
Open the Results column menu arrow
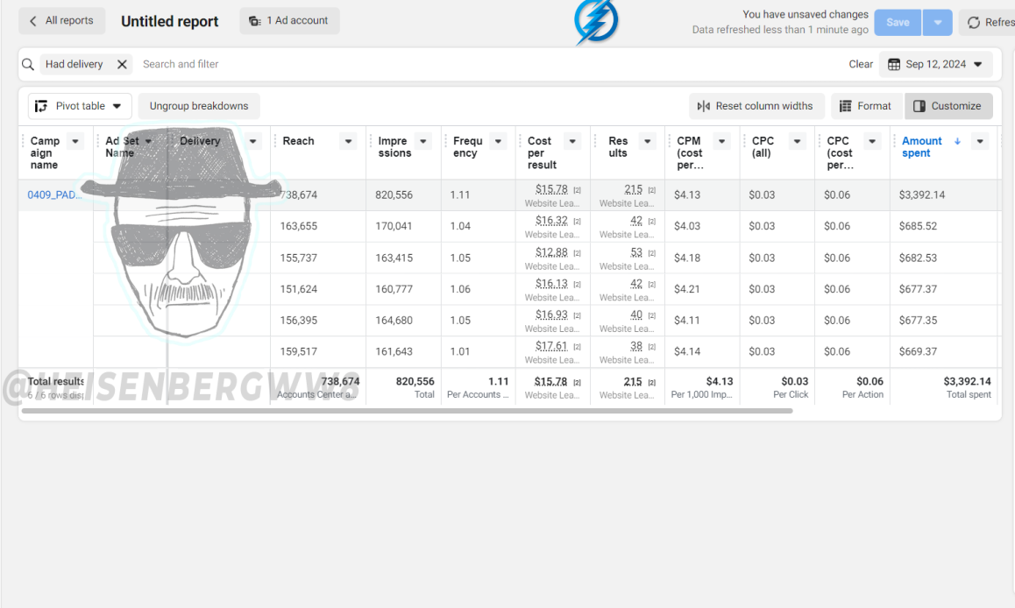point(648,141)
